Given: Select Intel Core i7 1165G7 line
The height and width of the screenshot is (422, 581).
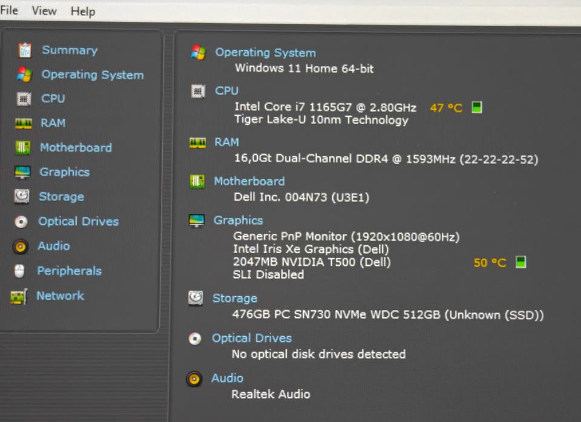Looking at the screenshot, I should (326, 107).
